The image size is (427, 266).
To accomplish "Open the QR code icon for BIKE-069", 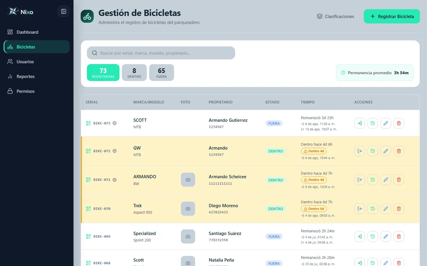I will tap(88, 236).
